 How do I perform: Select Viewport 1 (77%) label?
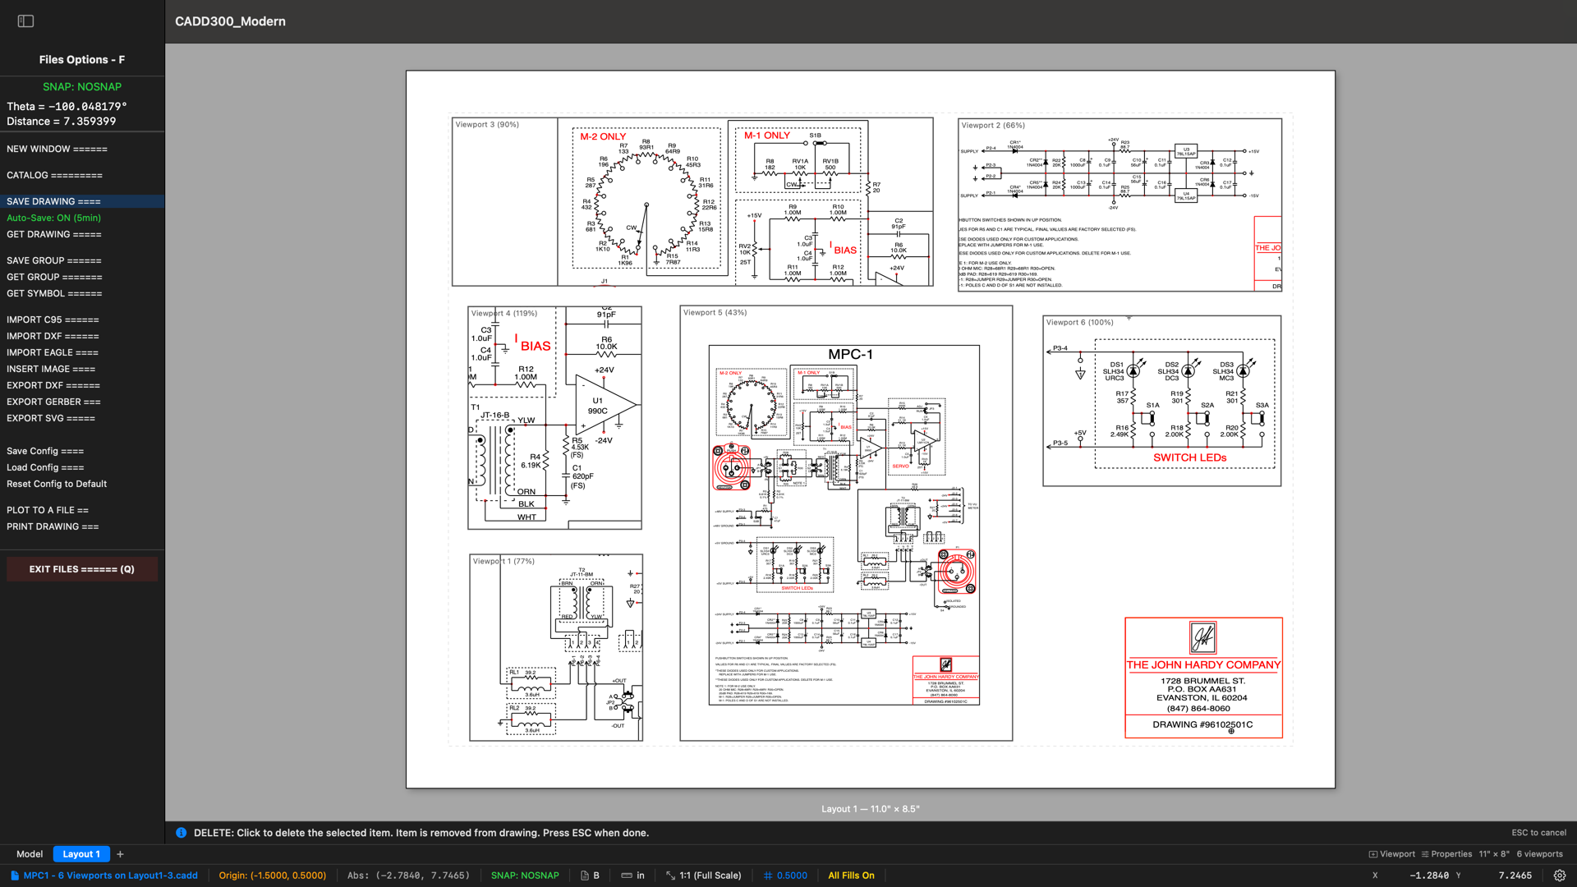click(503, 562)
